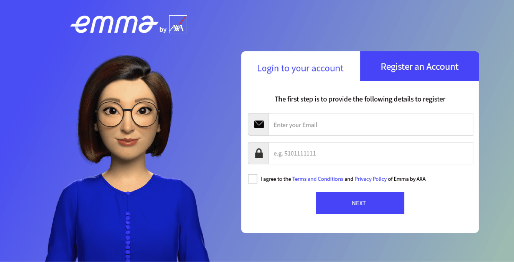Image resolution: width=514 pixels, height=262 pixels.
Task: Select the Register an Account tab
Action: tap(420, 66)
